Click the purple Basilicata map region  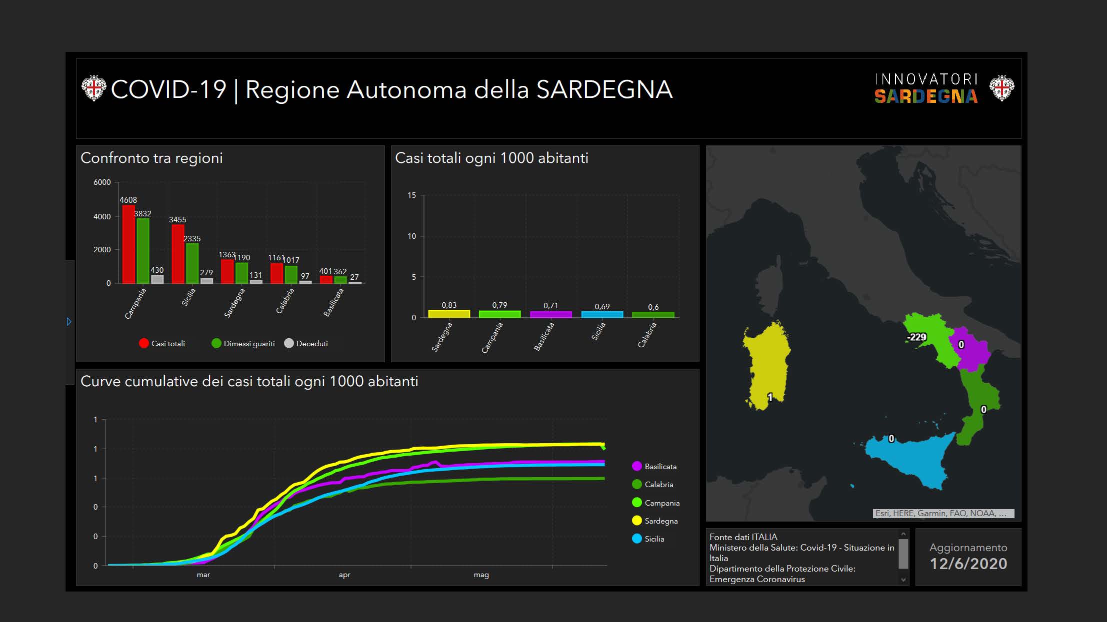click(972, 352)
